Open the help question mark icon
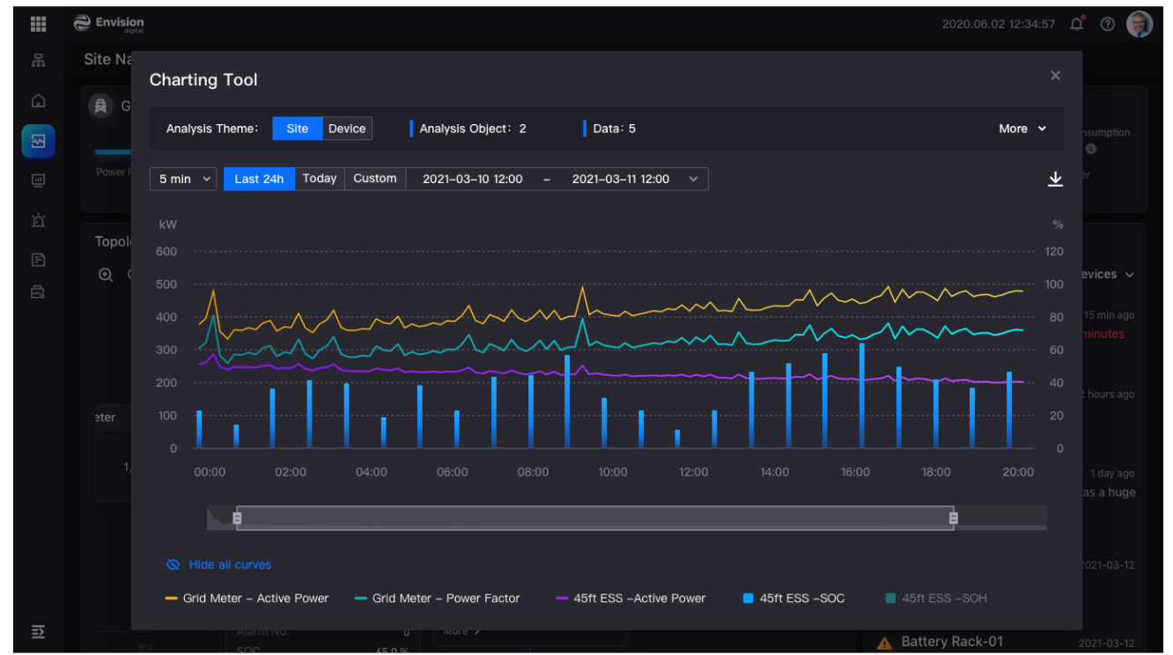This screenshot has height=655, width=1173. (1108, 24)
